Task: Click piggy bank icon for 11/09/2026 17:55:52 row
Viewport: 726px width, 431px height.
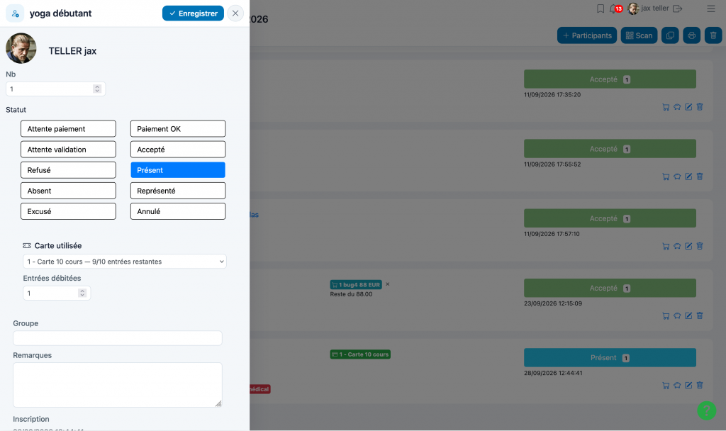Action: click(677, 177)
